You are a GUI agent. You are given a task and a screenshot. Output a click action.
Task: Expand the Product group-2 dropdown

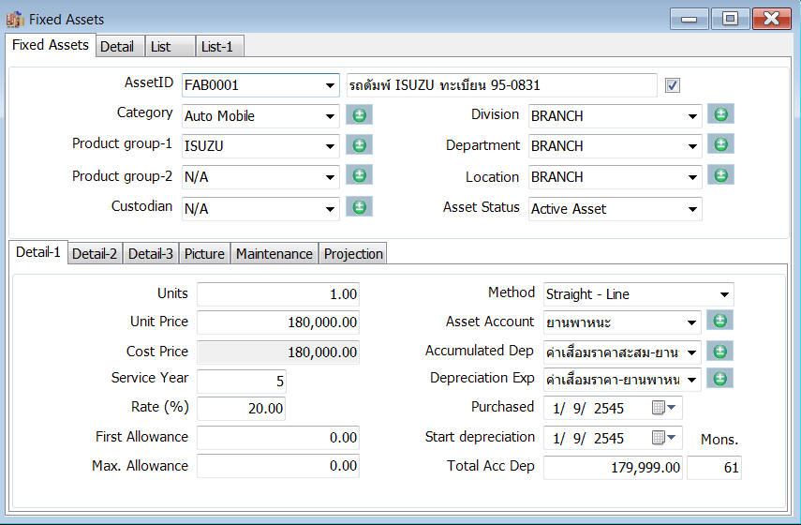click(330, 177)
